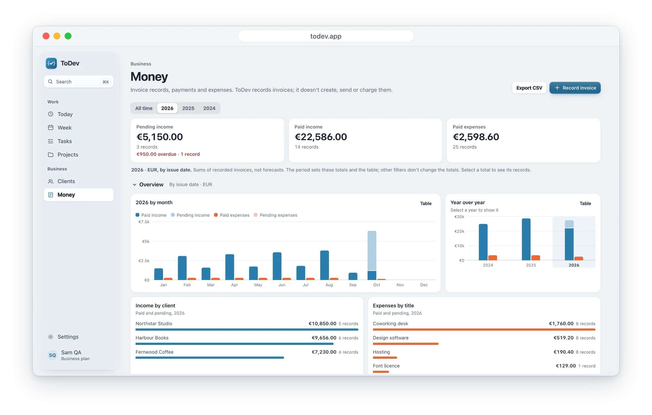Toggle Paid expenses legend swatch
This screenshot has width=652, height=415.
tap(216, 215)
